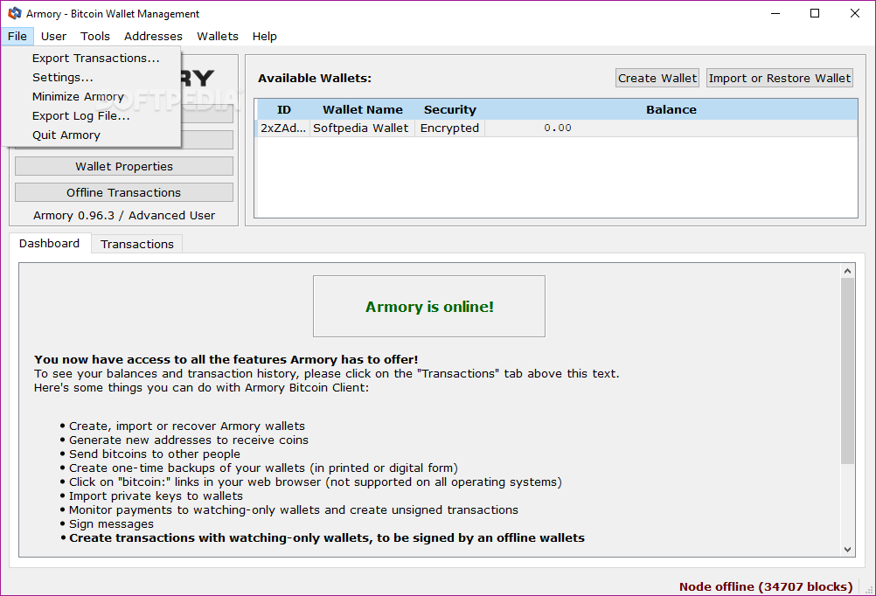Click Import or Restore Wallet button
This screenshot has width=876, height=596.
click(x=779, y=78)
